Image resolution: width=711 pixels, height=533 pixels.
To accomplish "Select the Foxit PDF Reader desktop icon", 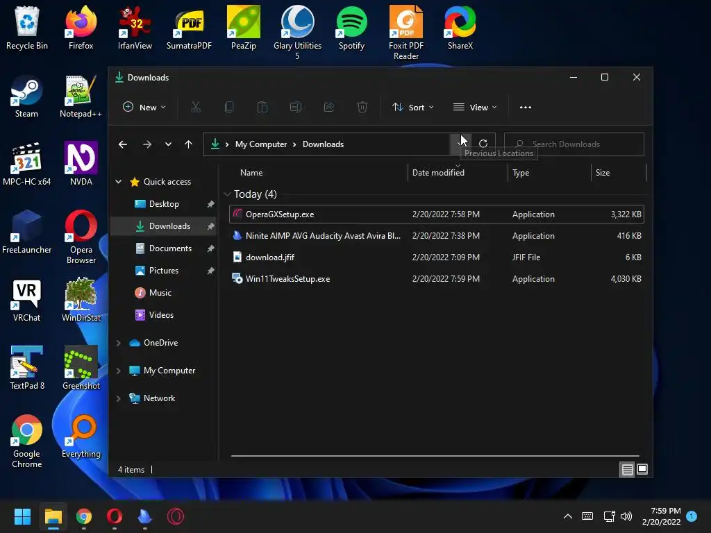I will tap(405, 33).
